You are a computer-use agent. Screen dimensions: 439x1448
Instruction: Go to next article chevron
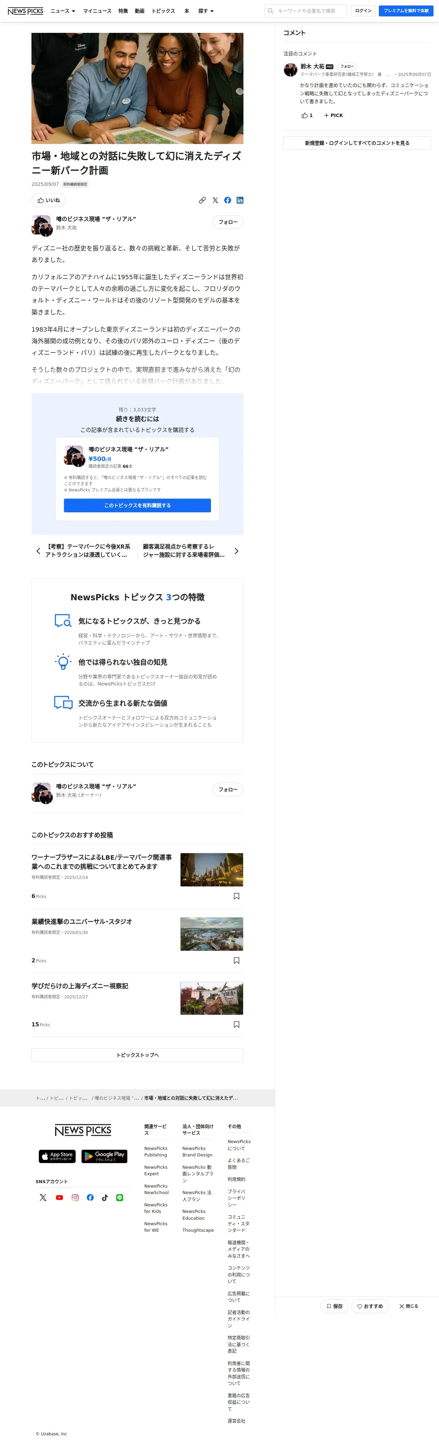click(236, 551)
